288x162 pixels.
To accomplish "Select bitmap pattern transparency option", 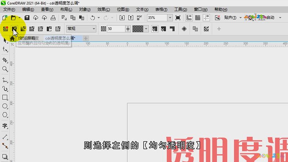I will [40, 29].
